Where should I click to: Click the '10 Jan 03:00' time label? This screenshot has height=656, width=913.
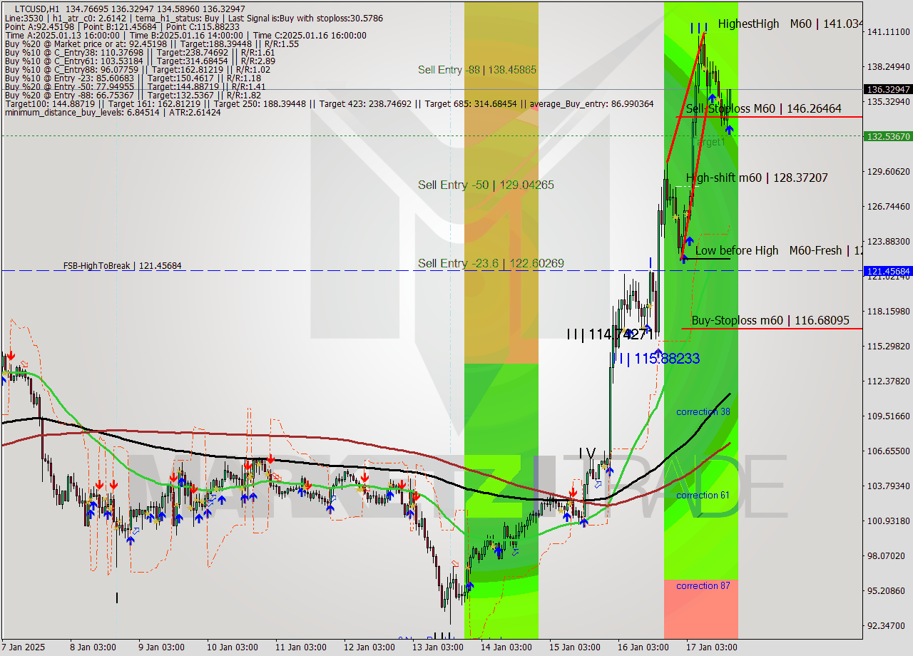233,647
